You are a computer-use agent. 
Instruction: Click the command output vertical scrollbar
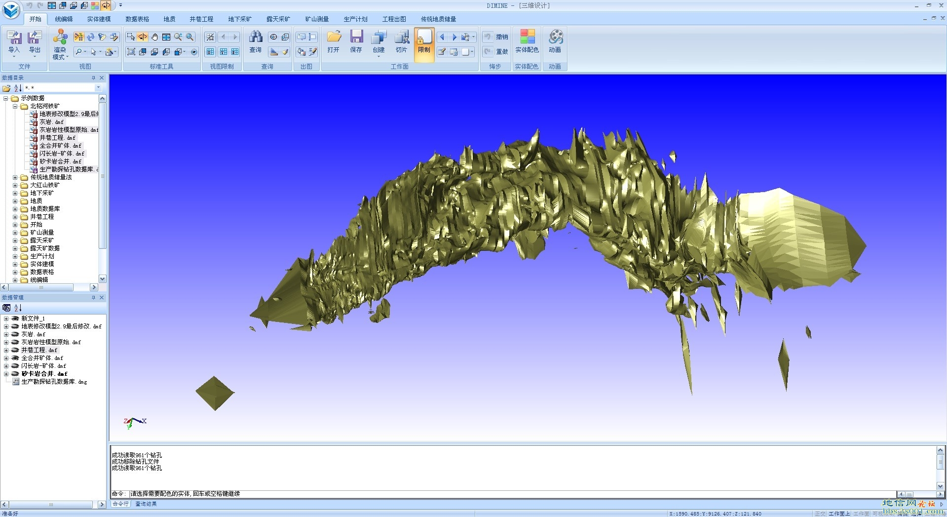941,468
